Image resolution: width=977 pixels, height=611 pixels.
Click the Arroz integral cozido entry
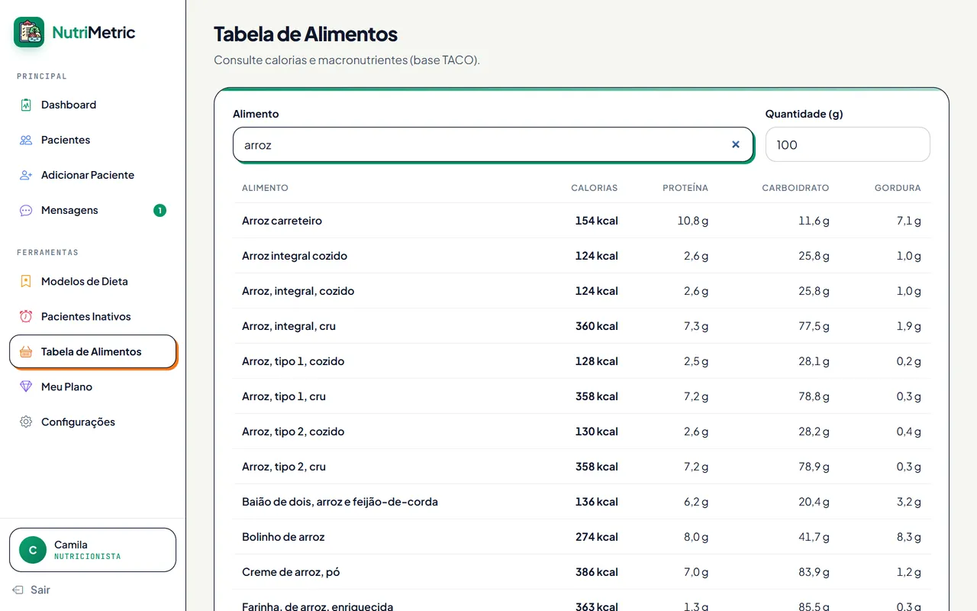(582, 256)
